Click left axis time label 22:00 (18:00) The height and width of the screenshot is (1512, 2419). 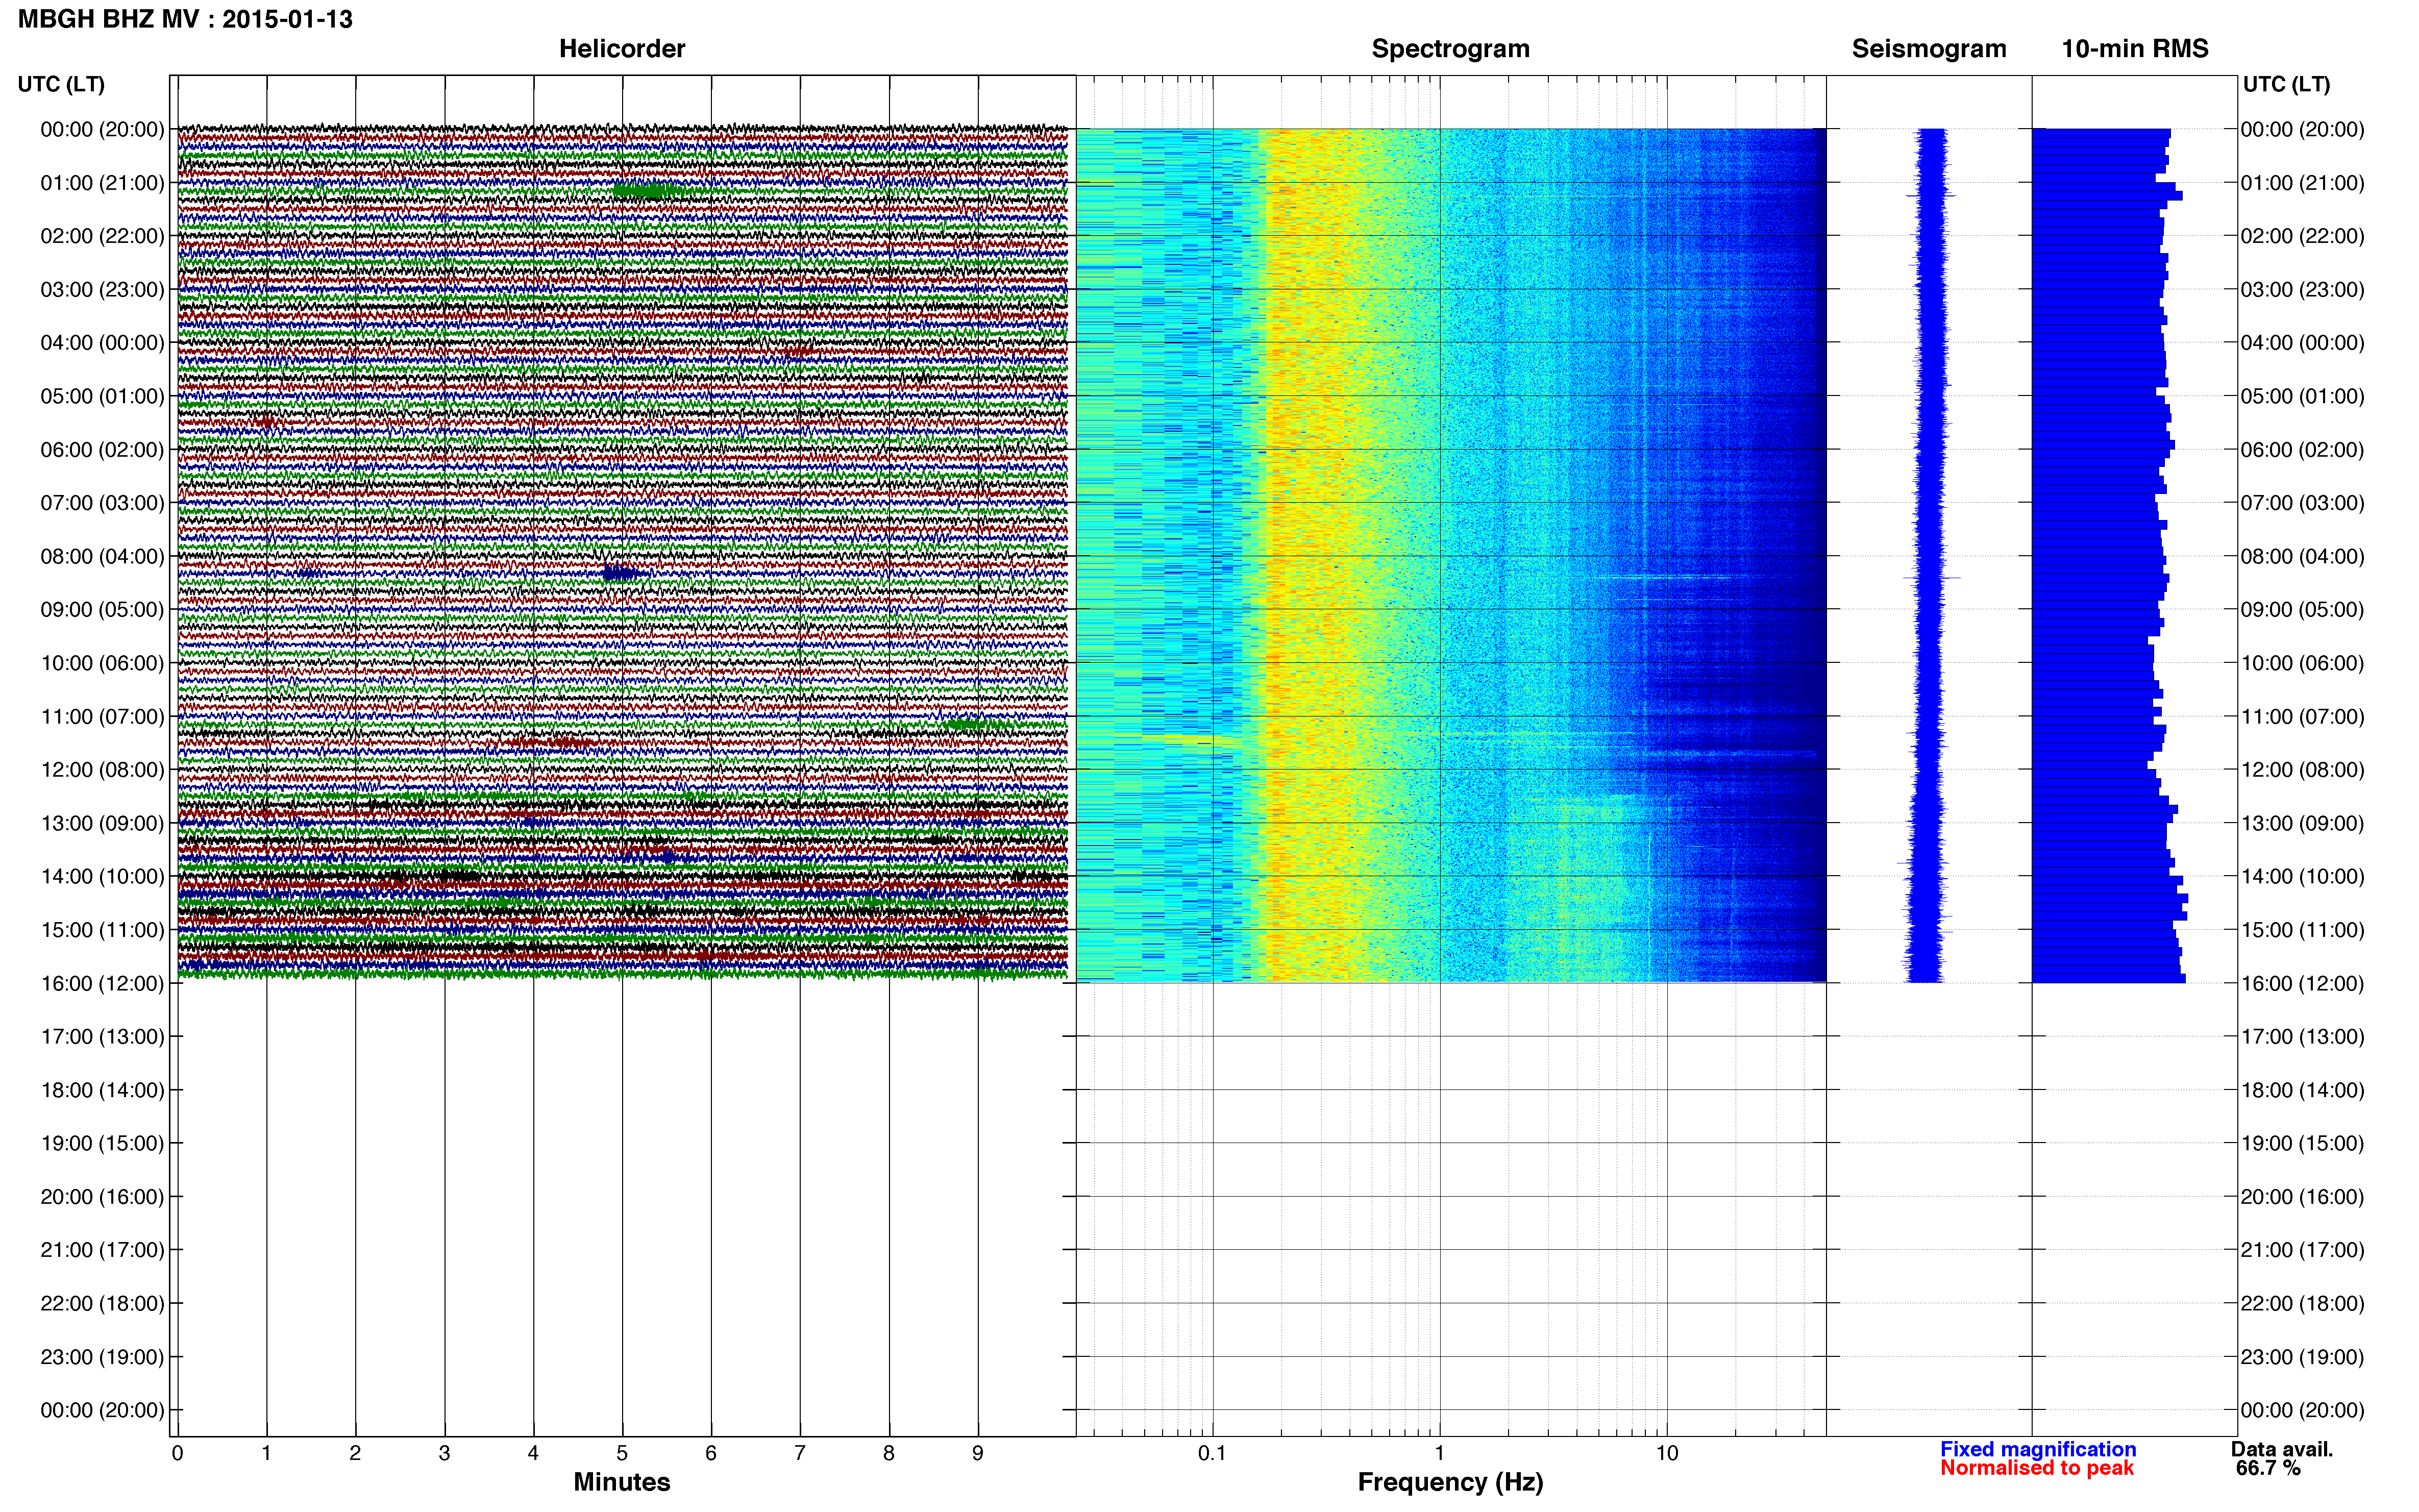click(102, 1303)
